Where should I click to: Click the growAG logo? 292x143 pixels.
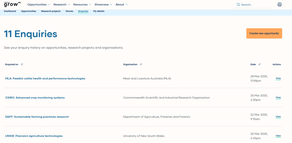[x=12, y=4]
